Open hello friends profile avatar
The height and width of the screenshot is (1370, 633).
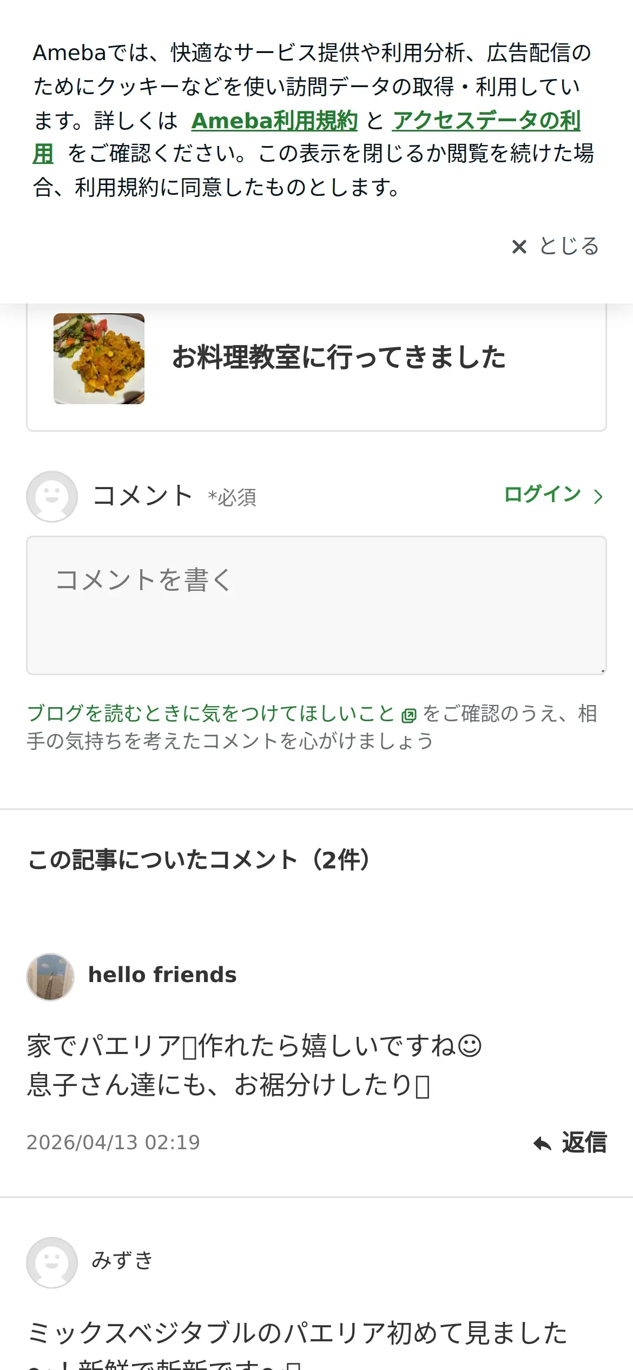pos(50,977)
